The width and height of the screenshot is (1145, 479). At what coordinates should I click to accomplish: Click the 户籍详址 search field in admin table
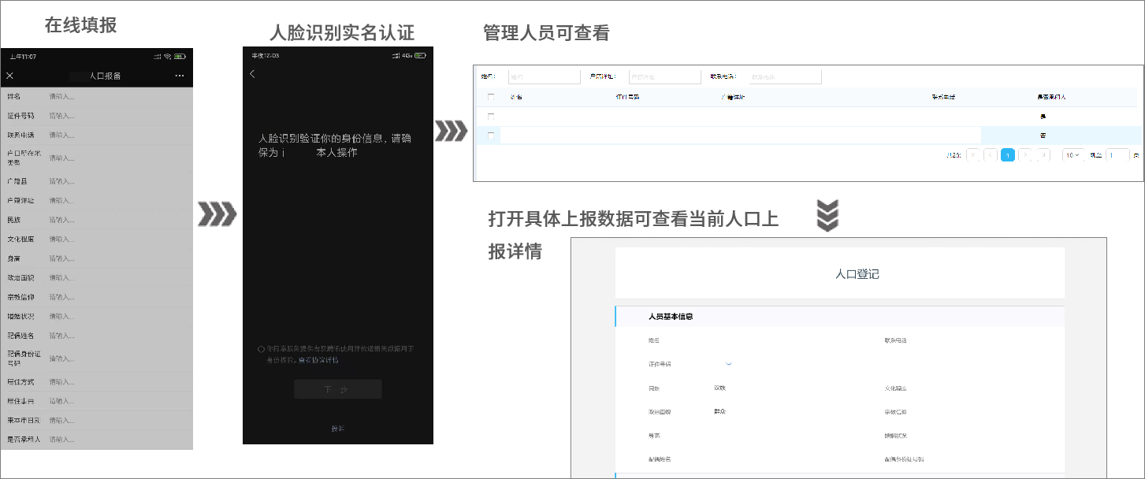pyautogui.click(x=664, y=77)
